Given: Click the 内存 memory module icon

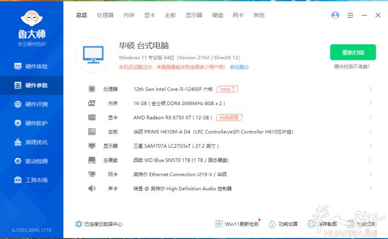Looking at the screenshot, I should coord(92,103).
